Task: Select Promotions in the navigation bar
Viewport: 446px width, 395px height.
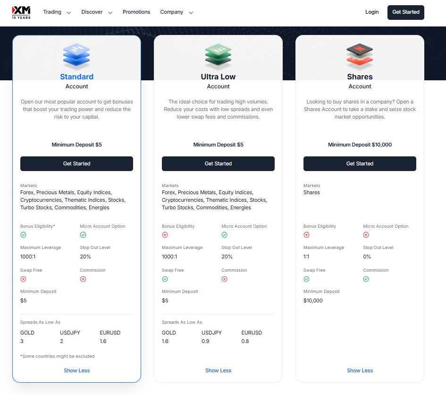Action: coord(136,12)
